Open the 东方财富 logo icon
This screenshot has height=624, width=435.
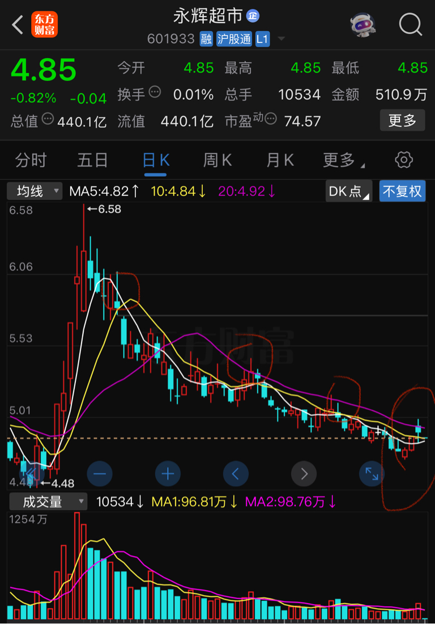(45, 25)
